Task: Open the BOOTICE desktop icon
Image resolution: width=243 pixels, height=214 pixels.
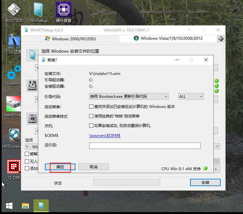Action: (x=14, y=12)
